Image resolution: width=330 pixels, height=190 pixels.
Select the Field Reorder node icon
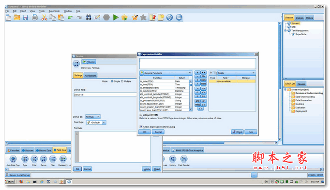point(184,161)
